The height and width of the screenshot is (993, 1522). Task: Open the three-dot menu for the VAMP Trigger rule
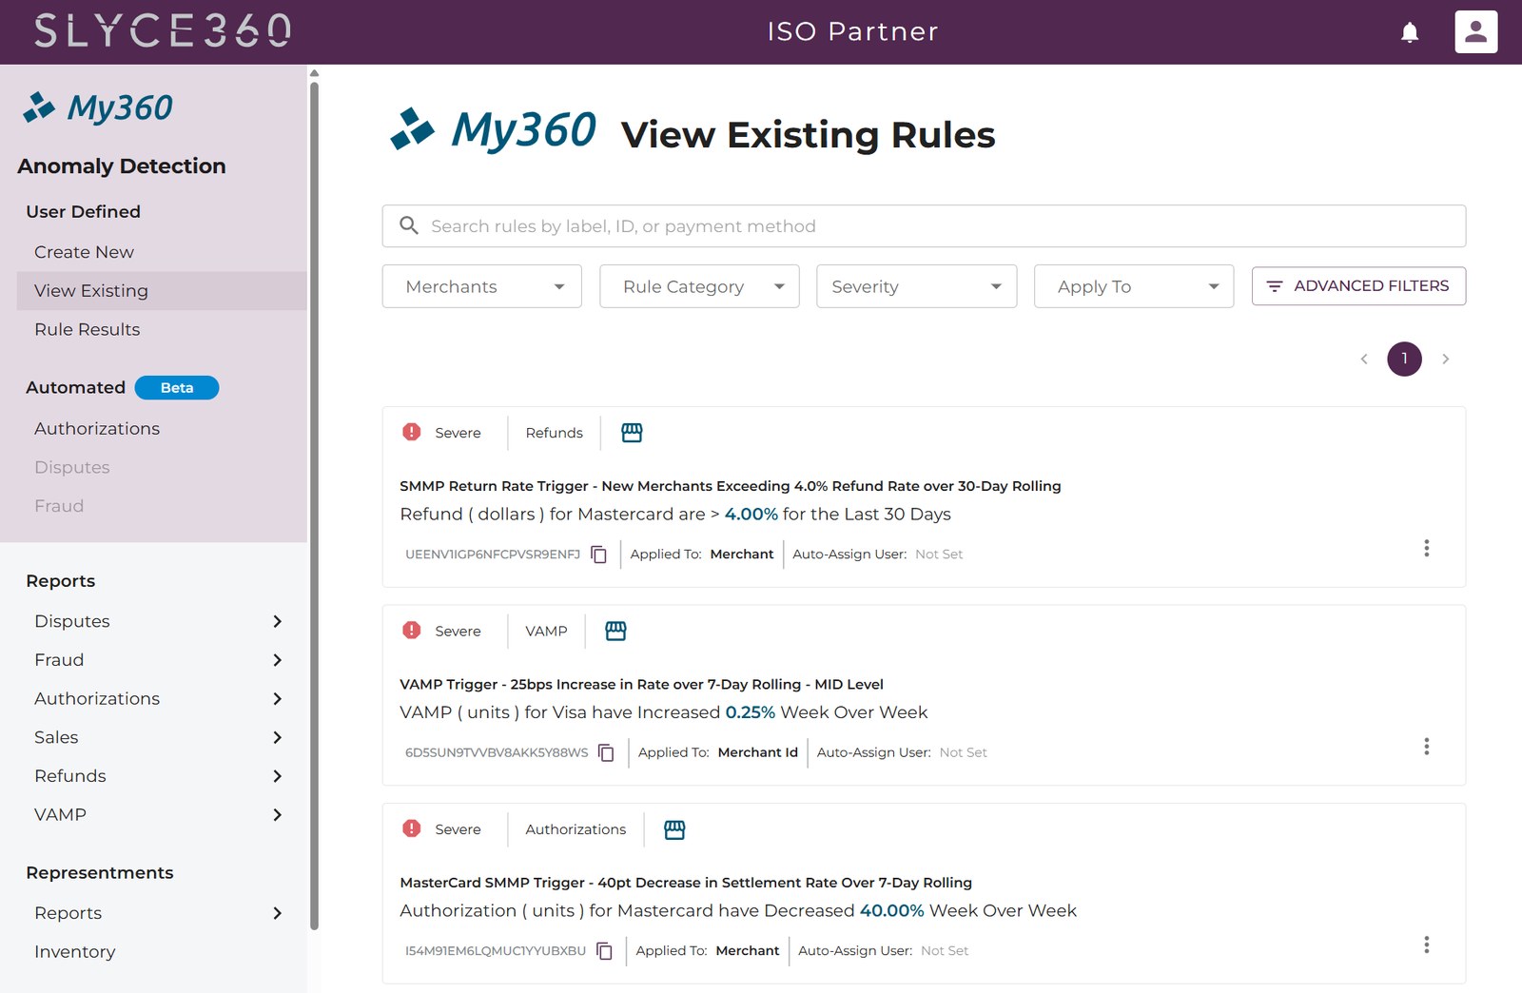1426,747
